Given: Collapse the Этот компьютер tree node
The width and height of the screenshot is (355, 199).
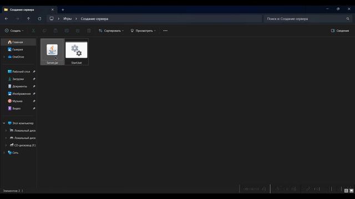Looking at the screenshot, I should point(4,123).
